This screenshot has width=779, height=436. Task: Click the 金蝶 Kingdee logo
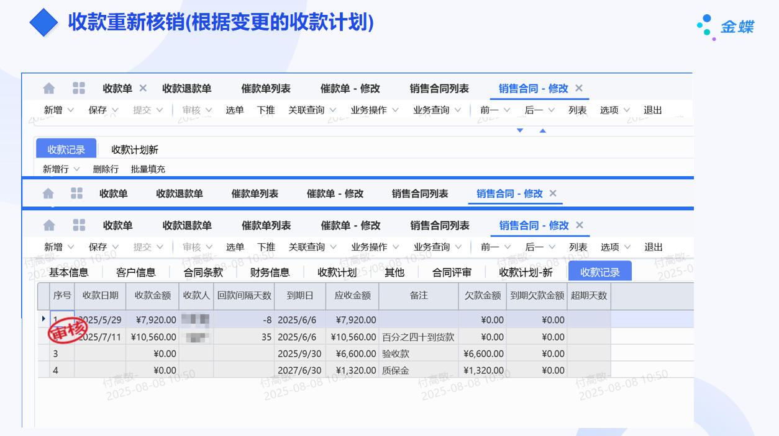tap(726, 27)
